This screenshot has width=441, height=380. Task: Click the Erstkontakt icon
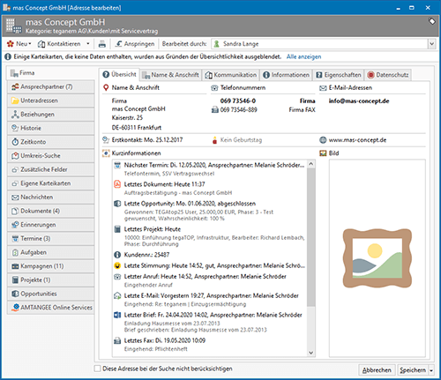coord(106,140)
